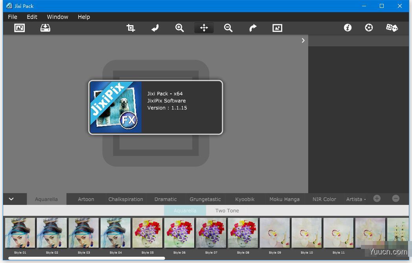Switch to the Artoon tab
The height and width of the screenshot is (263, 412).
pyautogui.click(x=86, y=199)
